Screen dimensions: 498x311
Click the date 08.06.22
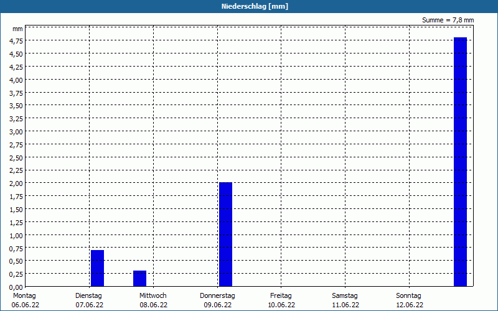pos(153,305)
